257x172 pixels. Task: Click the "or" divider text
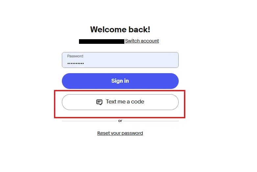pos(120,121)
